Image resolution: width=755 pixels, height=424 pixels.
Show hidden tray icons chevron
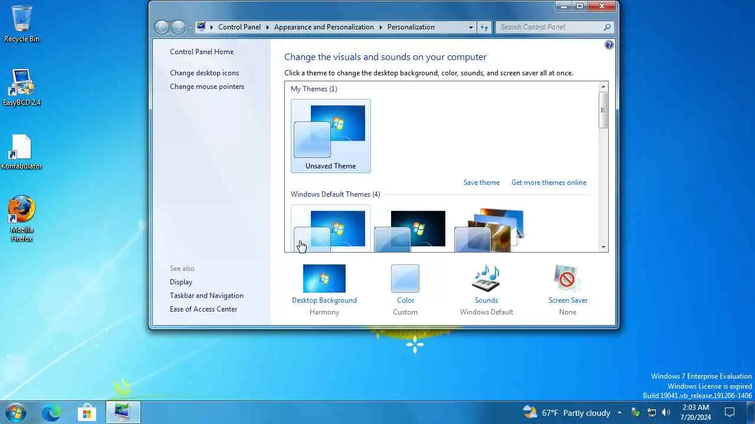[x=619, y=412]
